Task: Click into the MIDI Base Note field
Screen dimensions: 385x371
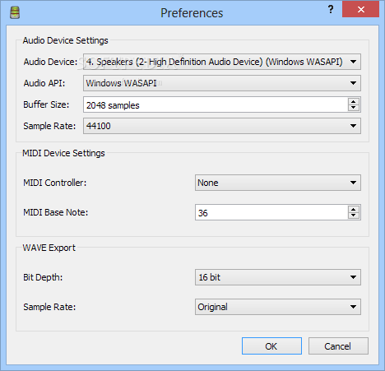Action: pos(271,212)
